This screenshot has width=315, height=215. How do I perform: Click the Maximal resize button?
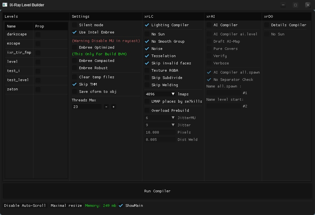[66, 206]
